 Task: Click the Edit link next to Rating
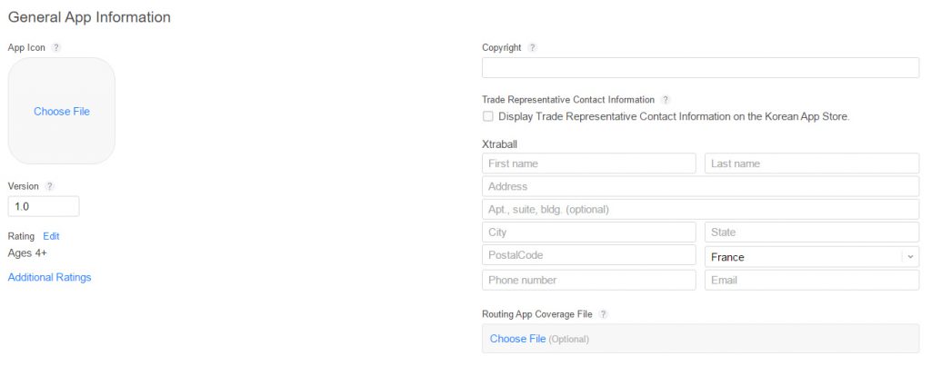[x=51, y=236]
